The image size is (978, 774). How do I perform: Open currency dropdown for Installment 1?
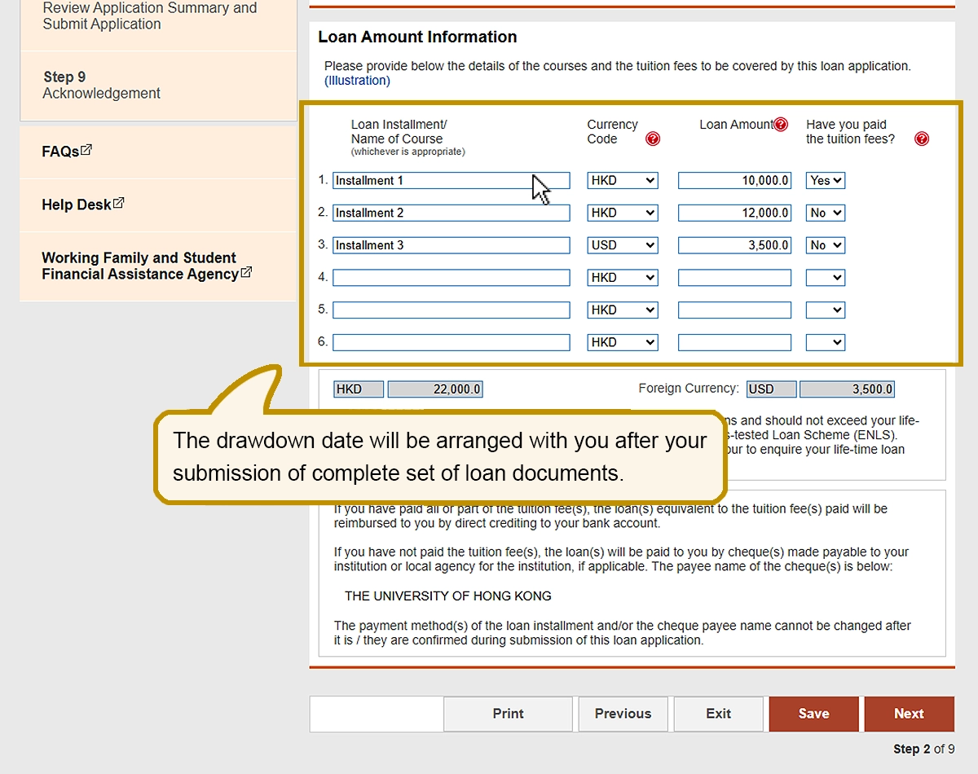click(623, 181)
